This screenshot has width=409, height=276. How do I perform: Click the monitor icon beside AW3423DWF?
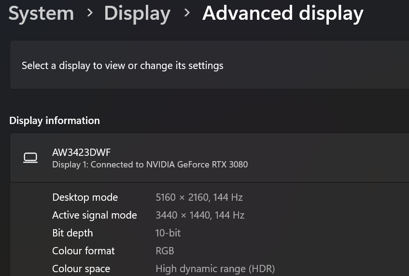(x=30, y=158)
